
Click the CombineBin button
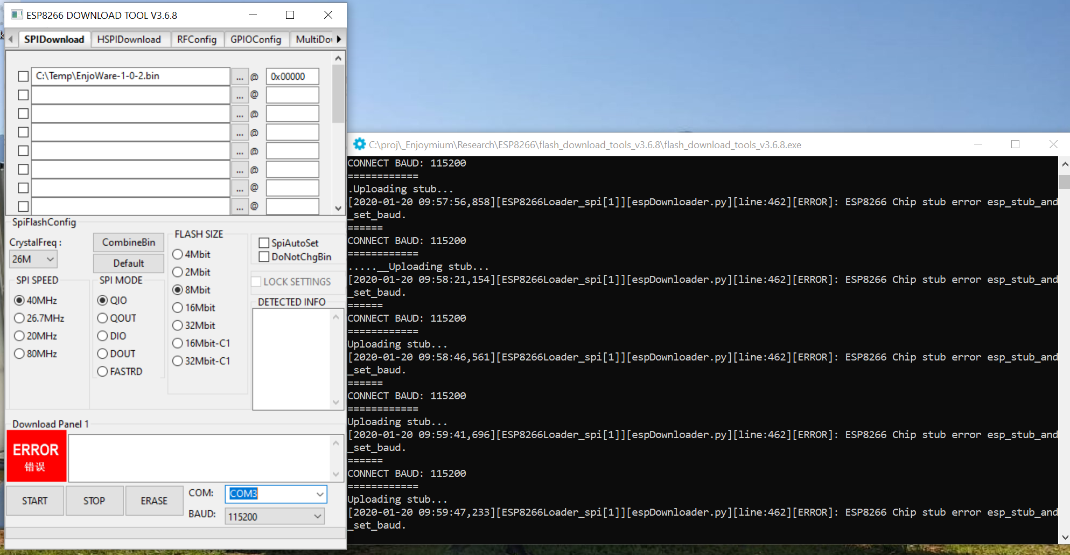pos(128,242)
